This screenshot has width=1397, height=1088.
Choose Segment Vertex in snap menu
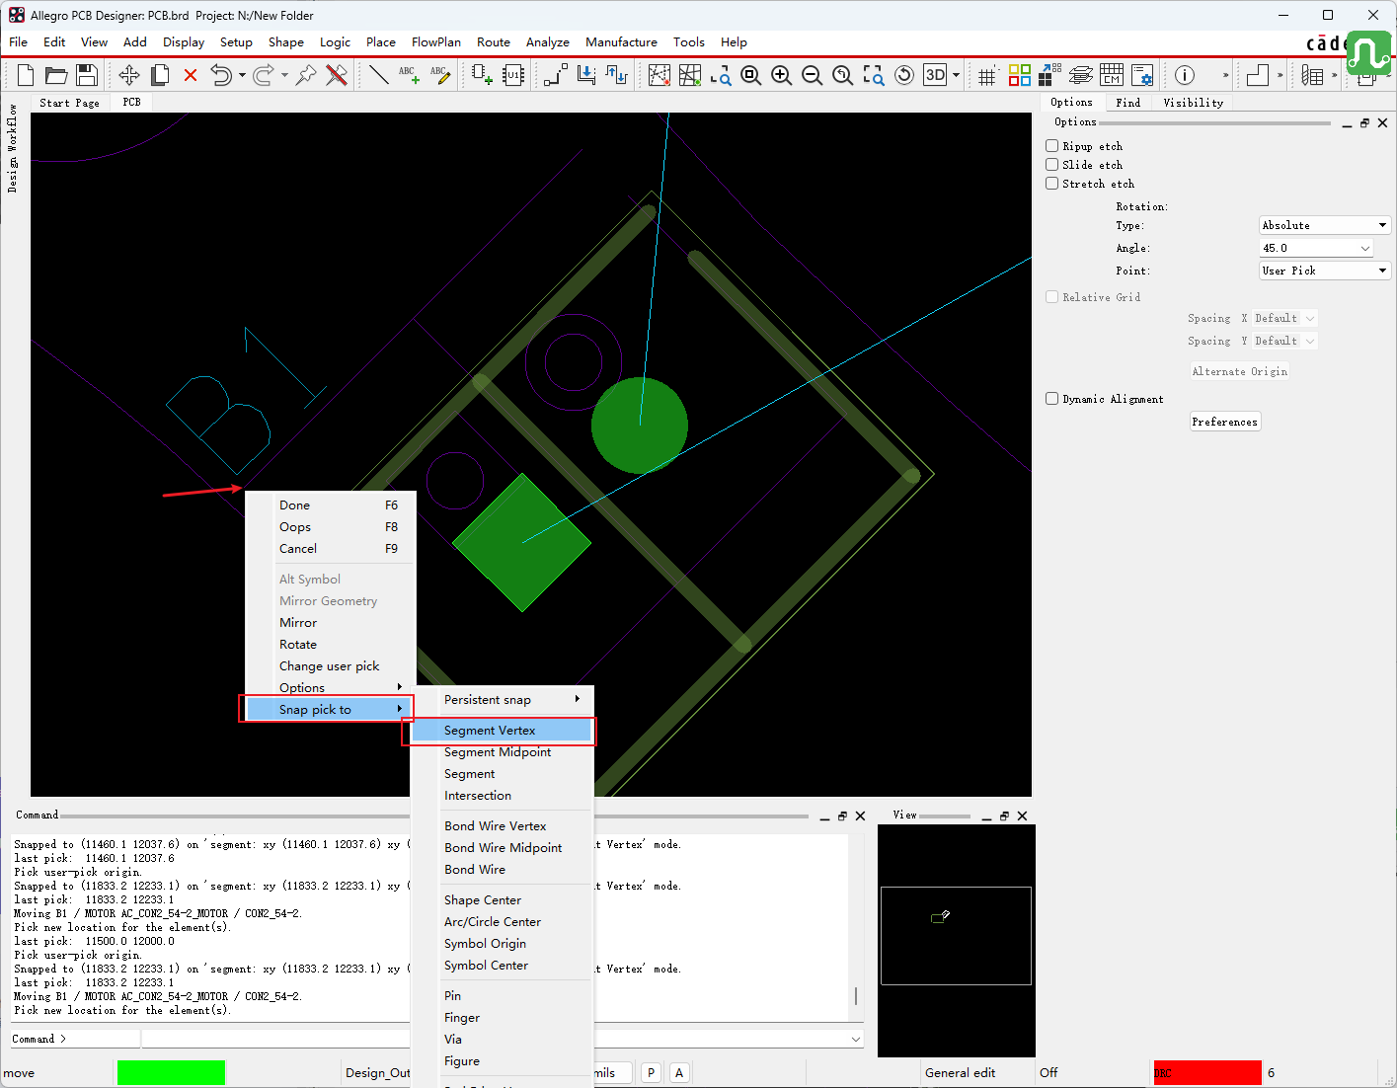coord(502,731)
